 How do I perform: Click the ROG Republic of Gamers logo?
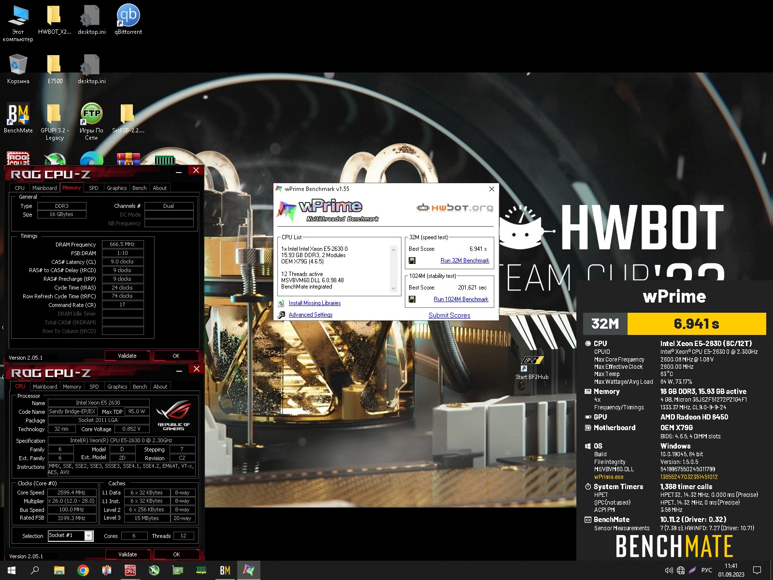pos(173,416)
